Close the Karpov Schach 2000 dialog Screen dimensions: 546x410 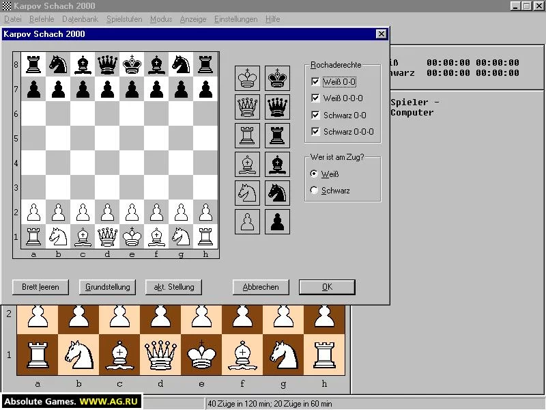(382, 33)
